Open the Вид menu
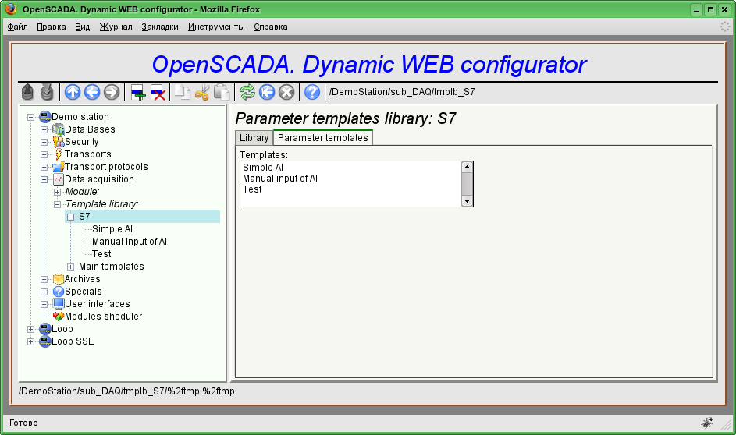The width and height of the screenshot is (736, 435). tap(82, 27)
